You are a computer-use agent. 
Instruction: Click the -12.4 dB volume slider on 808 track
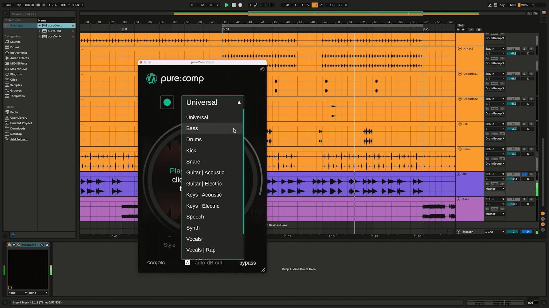pos(513,179)
